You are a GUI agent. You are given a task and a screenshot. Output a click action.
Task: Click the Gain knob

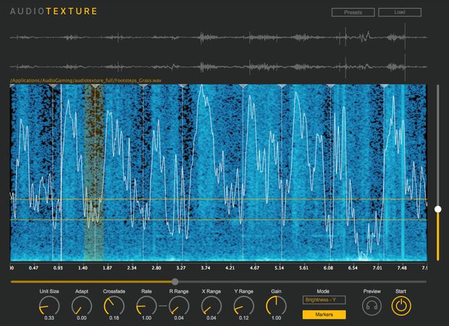(x=277, y=306)
